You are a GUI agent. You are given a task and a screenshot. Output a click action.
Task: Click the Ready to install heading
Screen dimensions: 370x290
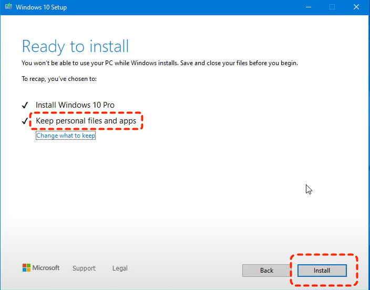[x=75, y=46]
